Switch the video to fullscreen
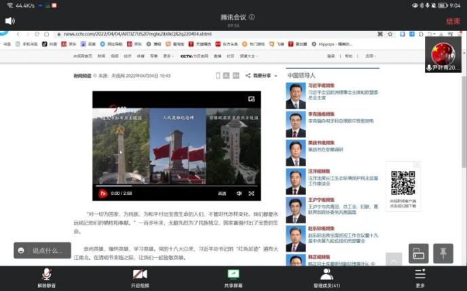Image resolution: width=467 pixels, height=291 pixels. (x=251, y=194)
